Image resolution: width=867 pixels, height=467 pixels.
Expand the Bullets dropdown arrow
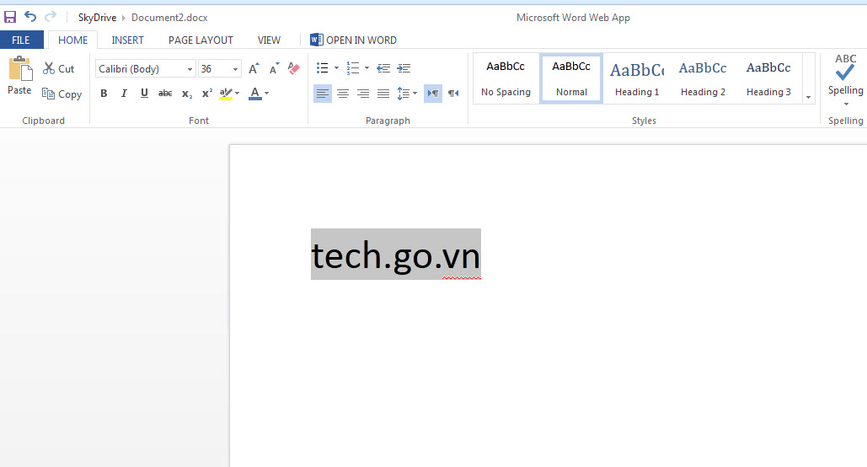[336, 68]
